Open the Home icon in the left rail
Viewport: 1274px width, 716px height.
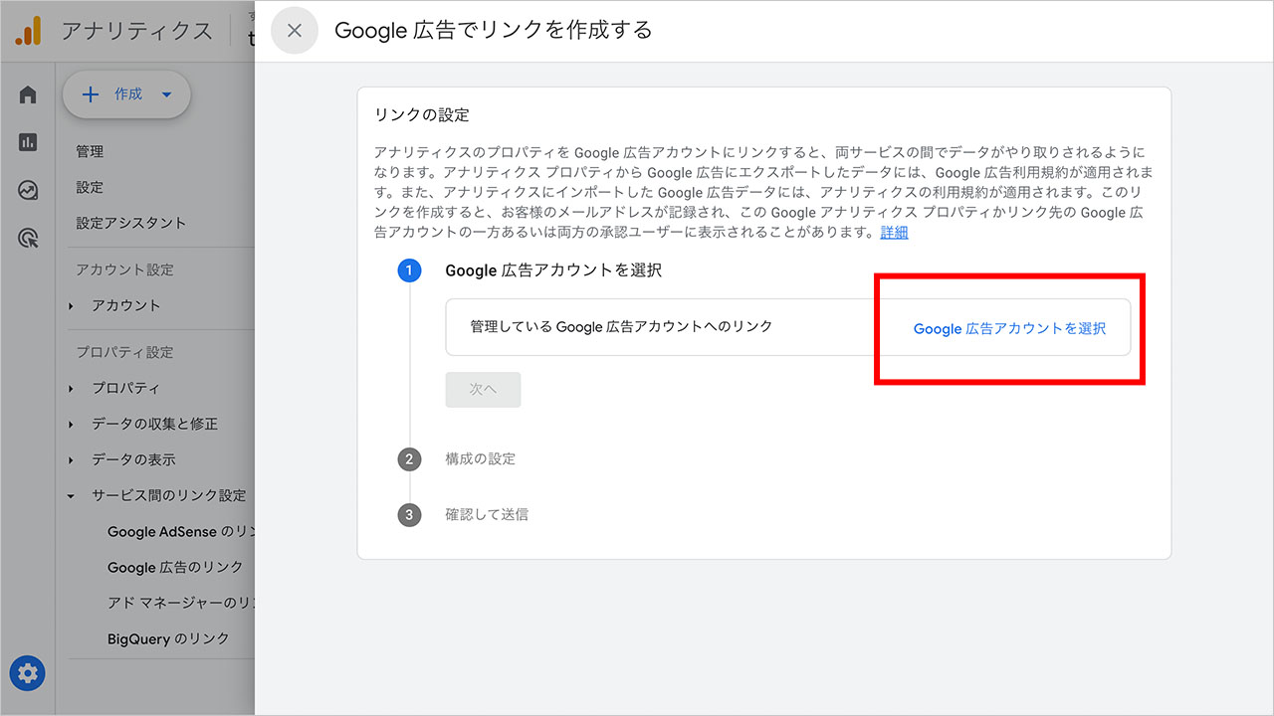pos(27,93)
